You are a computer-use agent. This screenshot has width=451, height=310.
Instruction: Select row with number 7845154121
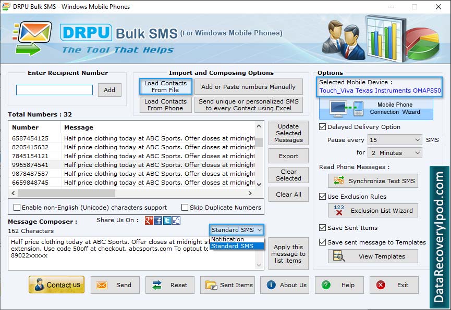point(133,156)
